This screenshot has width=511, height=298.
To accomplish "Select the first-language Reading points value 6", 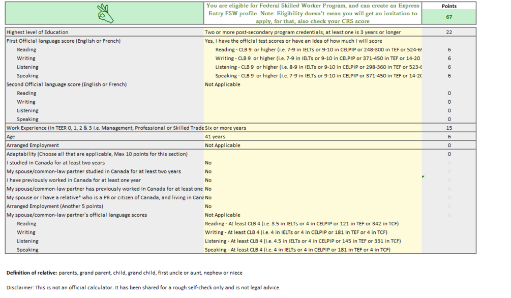I will click(x=449, y=49).
